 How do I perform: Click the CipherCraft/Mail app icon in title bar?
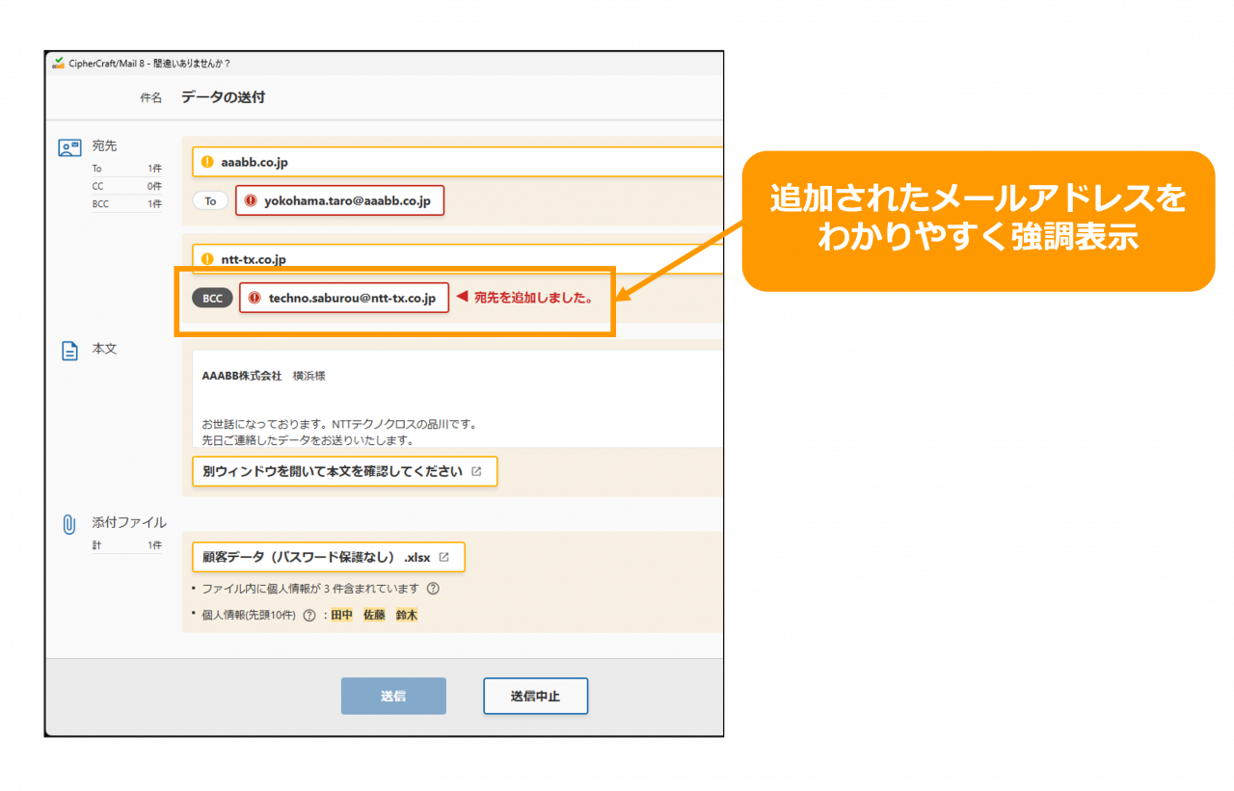(x=58, y=64)
